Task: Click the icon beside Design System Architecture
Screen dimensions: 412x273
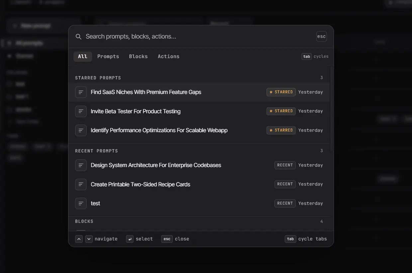Action: click(x=81, y=165)
